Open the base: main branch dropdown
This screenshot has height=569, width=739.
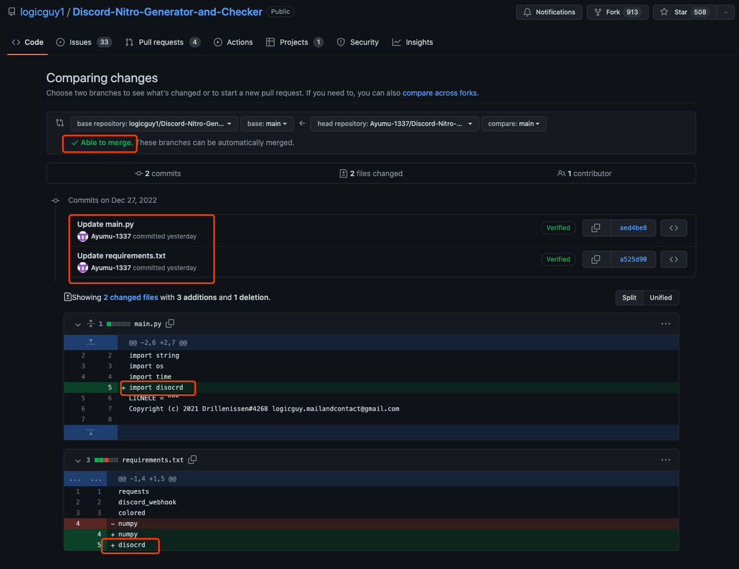coord(267,124)
